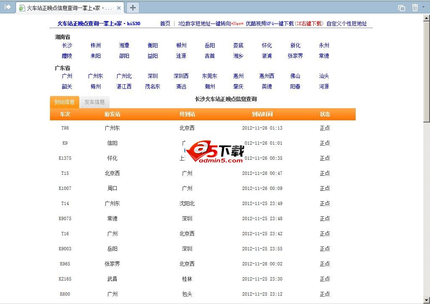Click the page favicon on the tab

coord(22,8)
